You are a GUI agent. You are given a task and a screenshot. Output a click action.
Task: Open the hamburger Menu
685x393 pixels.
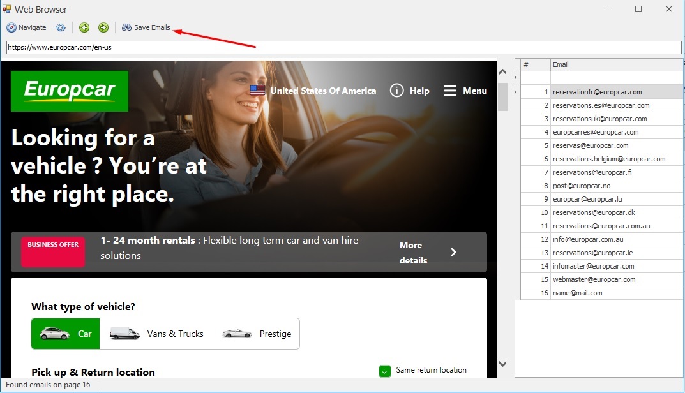click(x=465, y=91)
